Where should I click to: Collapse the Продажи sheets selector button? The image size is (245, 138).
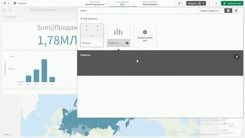click(x=196, y=3)
